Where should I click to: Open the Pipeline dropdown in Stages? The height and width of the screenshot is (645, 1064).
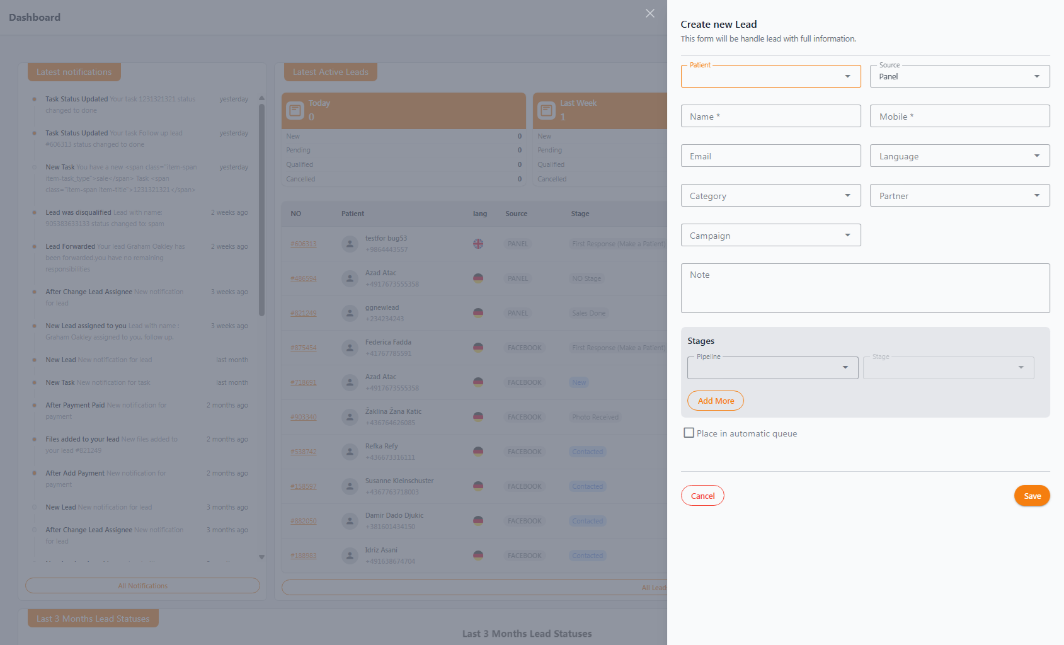coord(772,368)
